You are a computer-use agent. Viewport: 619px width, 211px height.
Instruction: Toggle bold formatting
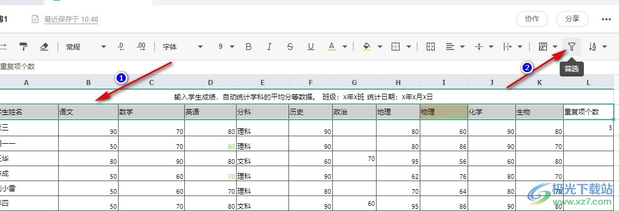coord(248,47)
